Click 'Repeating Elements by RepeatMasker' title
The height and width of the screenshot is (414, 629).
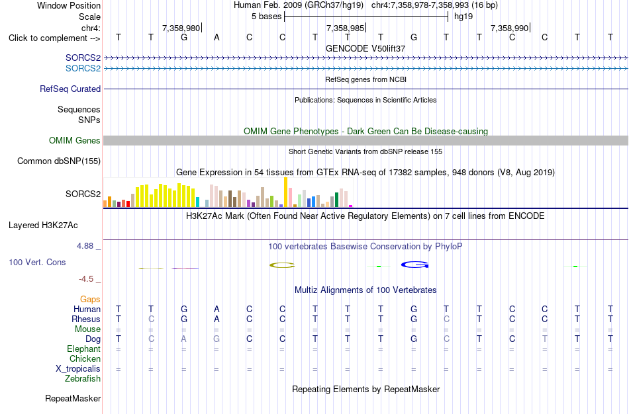[x=366, y=389]
